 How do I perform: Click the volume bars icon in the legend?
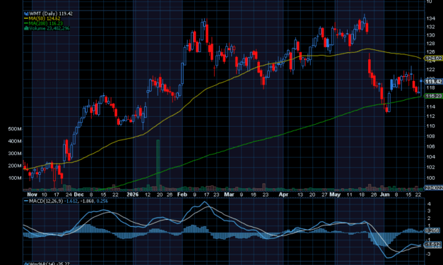point(26,28)
